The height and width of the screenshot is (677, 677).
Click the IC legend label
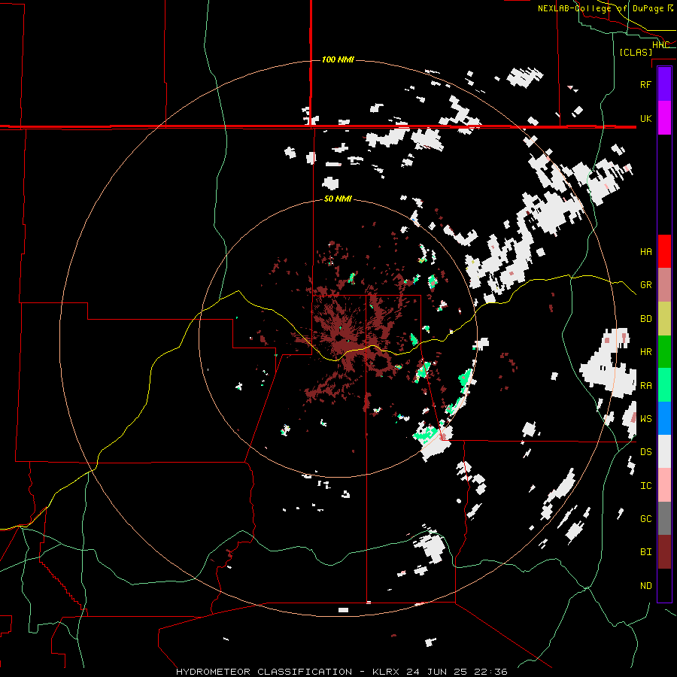pos(645,486)
